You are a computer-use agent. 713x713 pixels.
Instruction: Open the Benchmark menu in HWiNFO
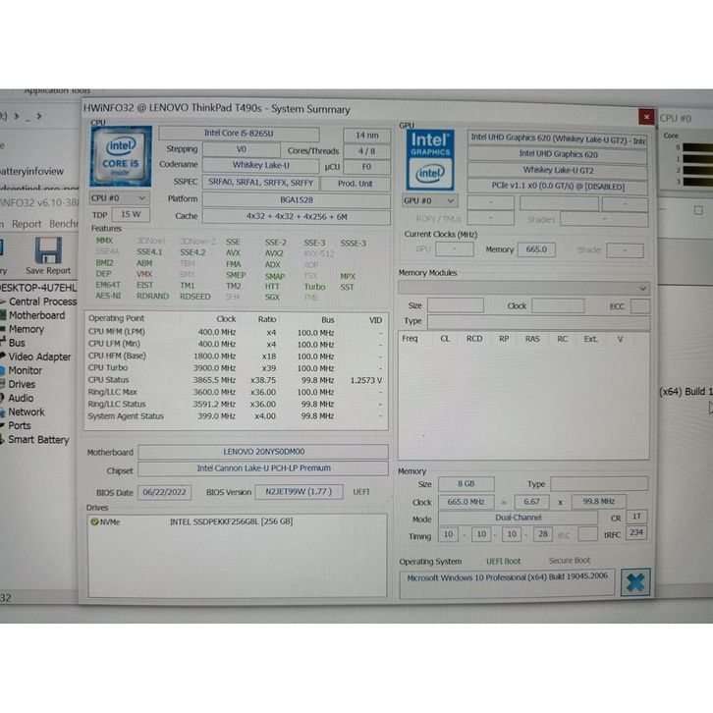[64, 224]
